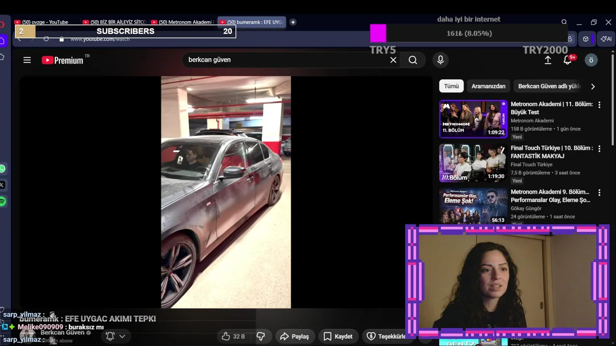Click the bookmarks star icon in browser sidebar

point(2,57)
